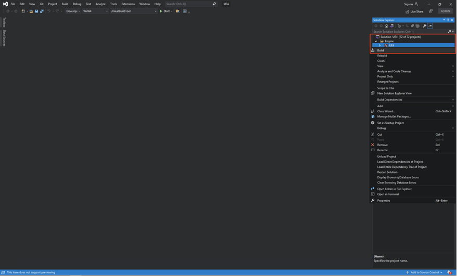Select Rescan Solution entry
This screenshot has height=276, width=457.
(412, 172)
